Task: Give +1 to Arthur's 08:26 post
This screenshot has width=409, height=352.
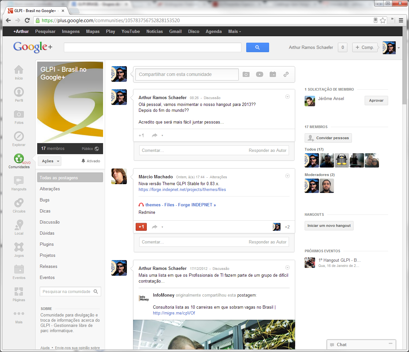Action: tap(141, 135)
